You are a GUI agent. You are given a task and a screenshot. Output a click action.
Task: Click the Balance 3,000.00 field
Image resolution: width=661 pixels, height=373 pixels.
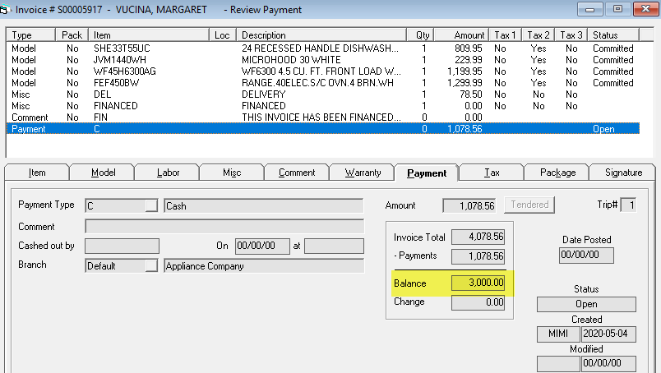coord(478,283)
